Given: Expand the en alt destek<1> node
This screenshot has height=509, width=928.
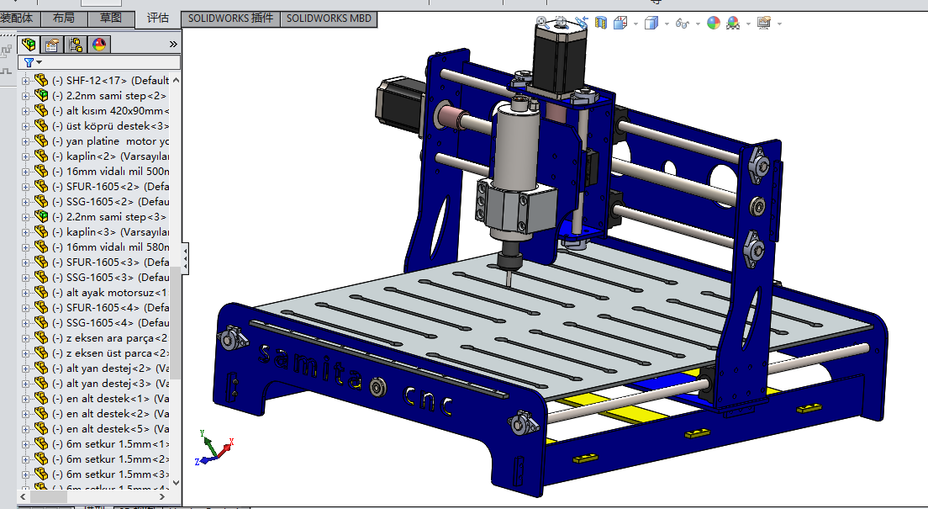Looking at the screenshot, I should click(25, 399).
